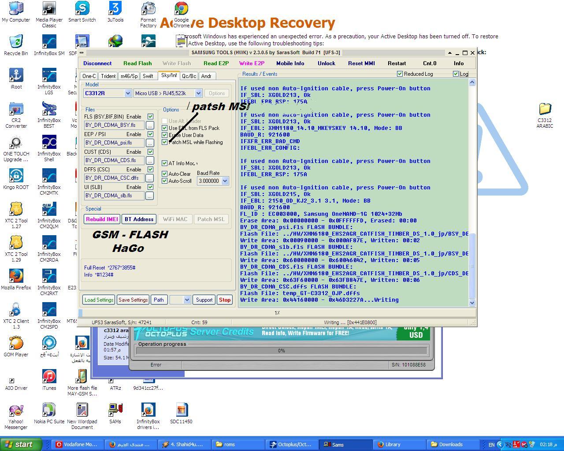Click the Rebuild IMEI button
This screenshot has width=564, height=451.
click(x=102, y=219)
